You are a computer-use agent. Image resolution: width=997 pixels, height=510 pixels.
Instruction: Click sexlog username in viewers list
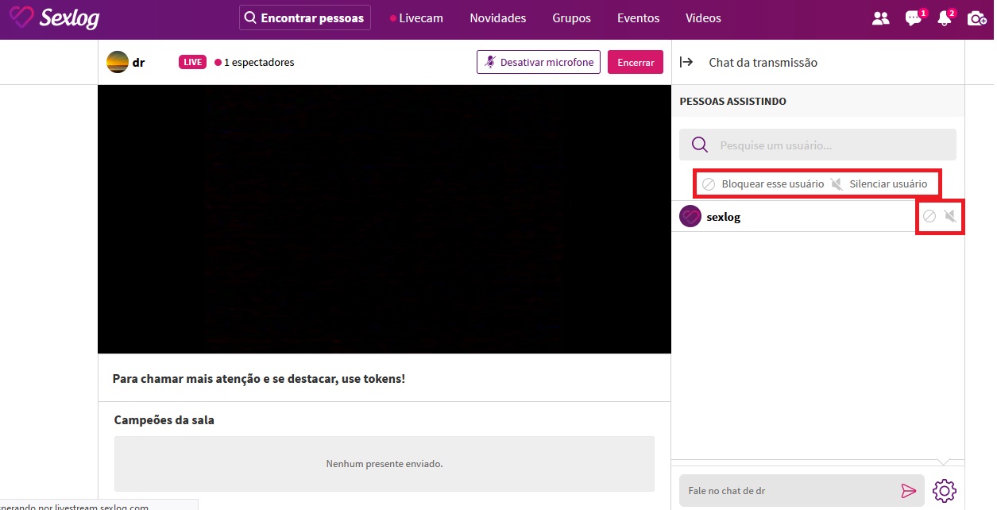(x=724, y=217)
